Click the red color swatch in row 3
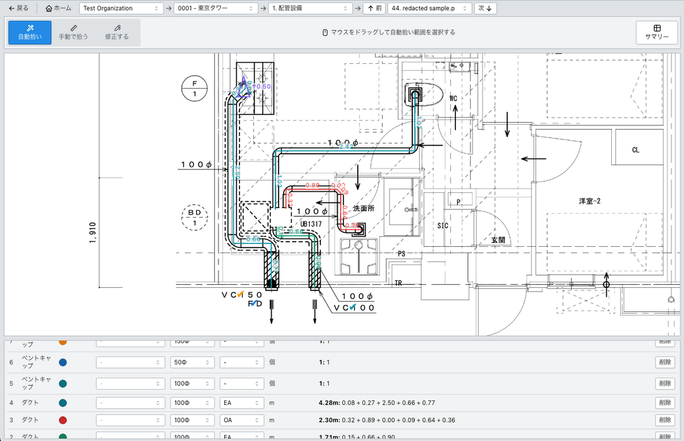684x441 pixels. [x=63, y=420]
